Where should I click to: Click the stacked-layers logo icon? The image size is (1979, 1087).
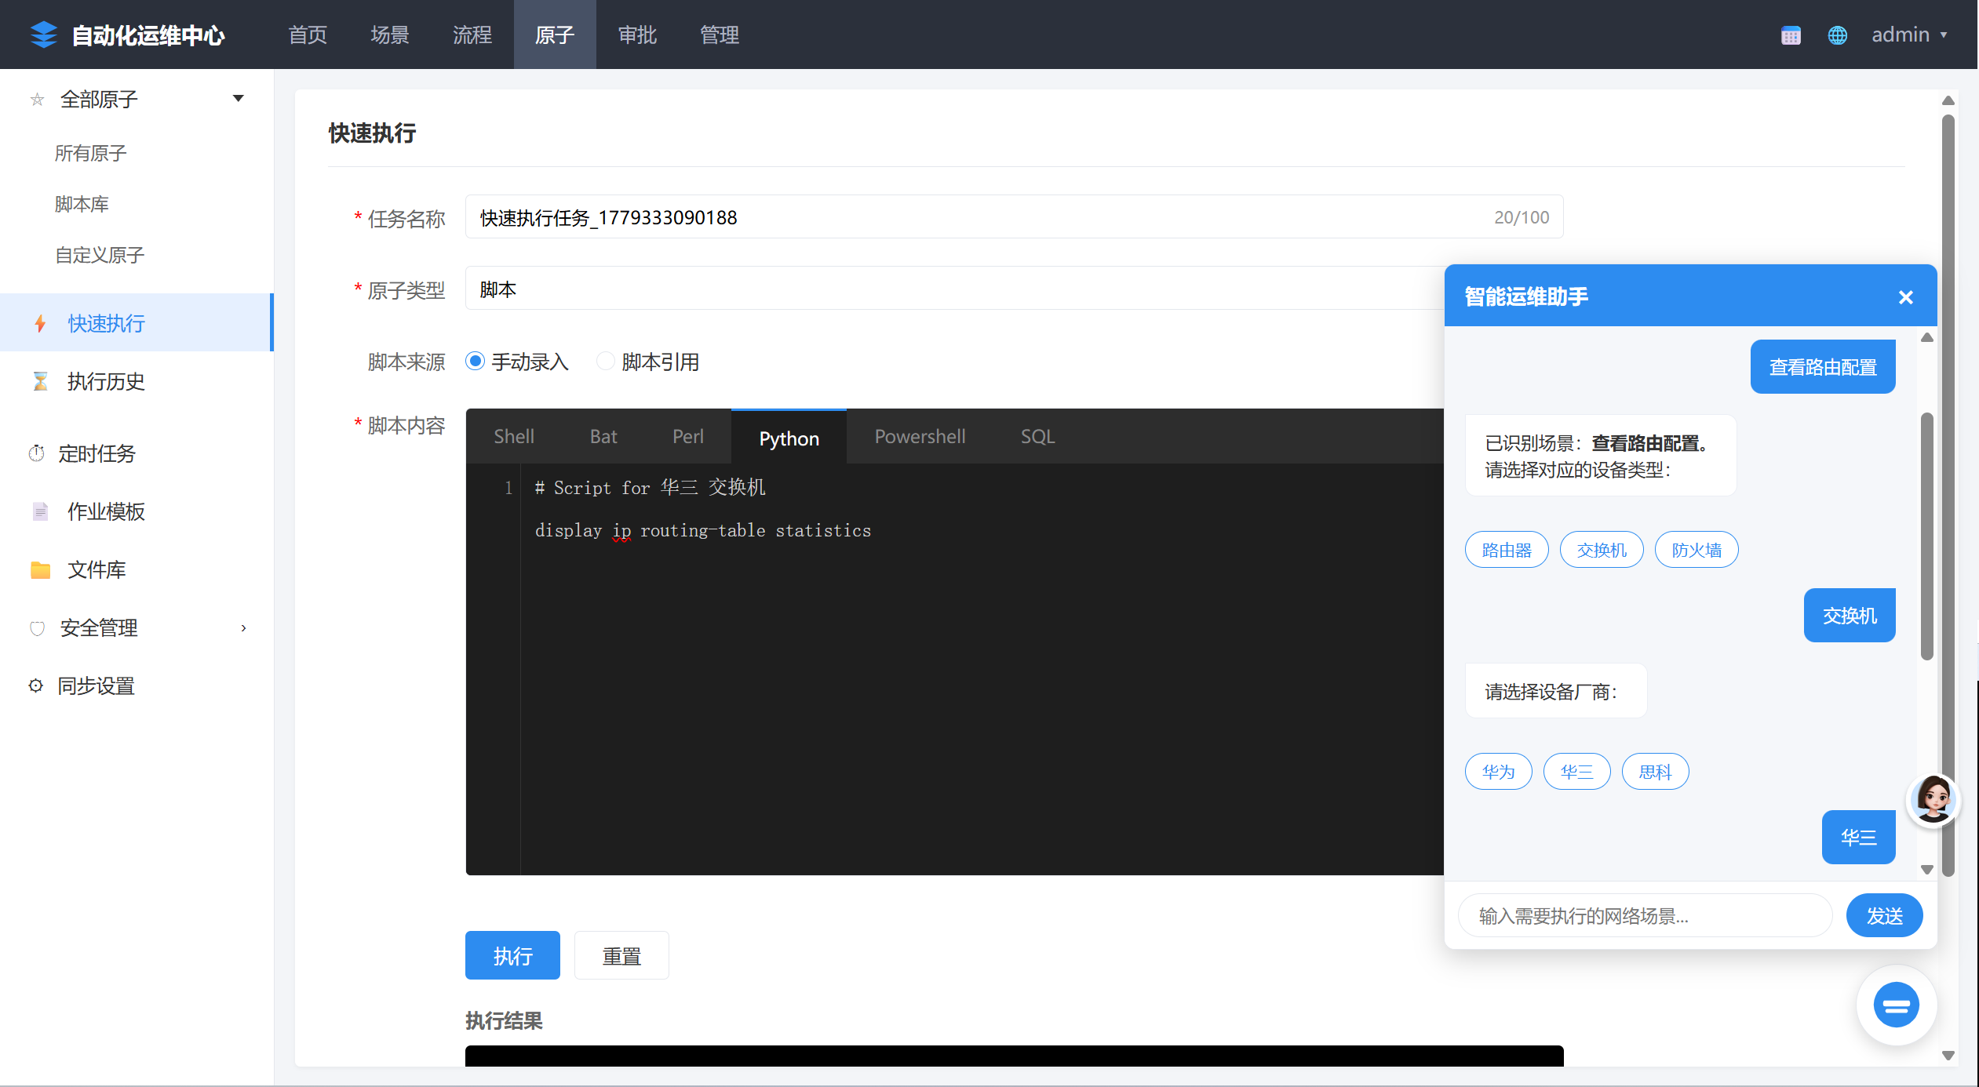click(44, 35)
